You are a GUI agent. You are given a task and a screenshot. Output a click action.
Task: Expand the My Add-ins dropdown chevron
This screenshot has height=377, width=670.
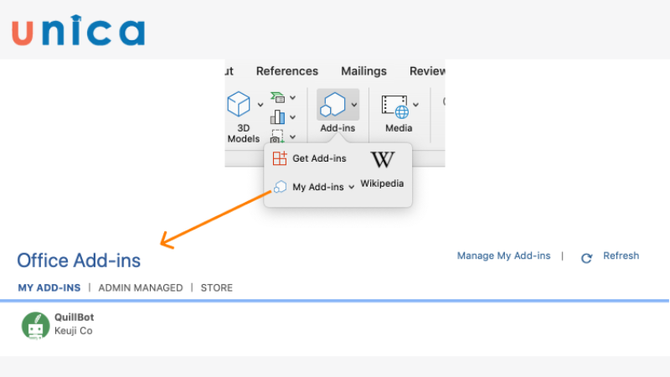pos(351,188)
